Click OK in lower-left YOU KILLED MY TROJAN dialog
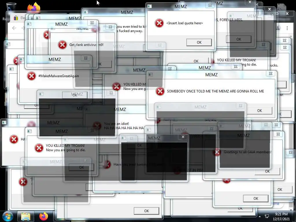Screen dimensions: 296x222 pyautogui.click(x=81, y=167)
